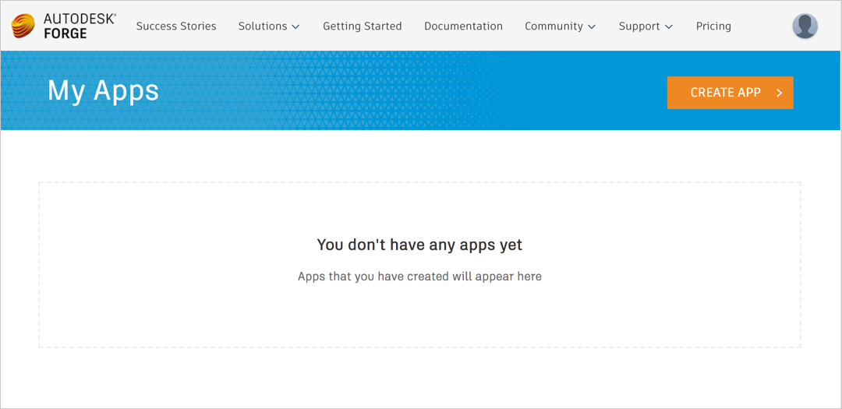Click the Support menu label

639,26
